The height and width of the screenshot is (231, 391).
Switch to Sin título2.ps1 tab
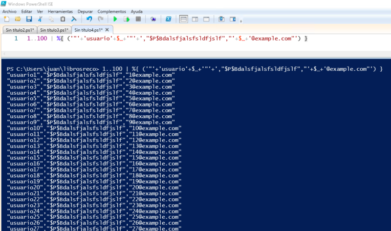click(x=20, y=30)
